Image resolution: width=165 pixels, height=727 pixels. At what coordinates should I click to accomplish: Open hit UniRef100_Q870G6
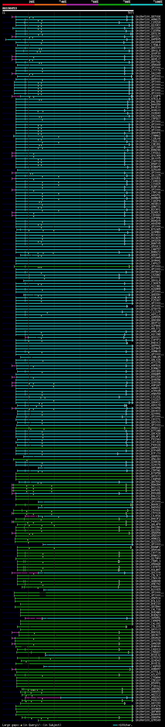(148, 17)
